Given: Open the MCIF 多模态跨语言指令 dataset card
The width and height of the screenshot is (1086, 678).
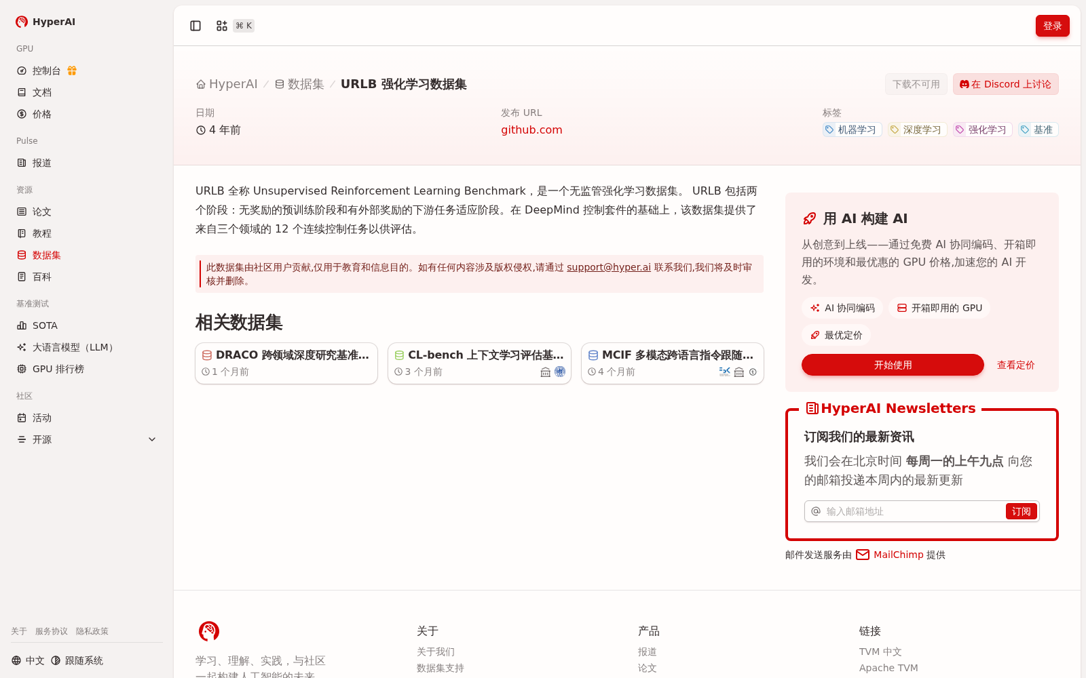Looking at the screenshot, I should coord(673,363).
